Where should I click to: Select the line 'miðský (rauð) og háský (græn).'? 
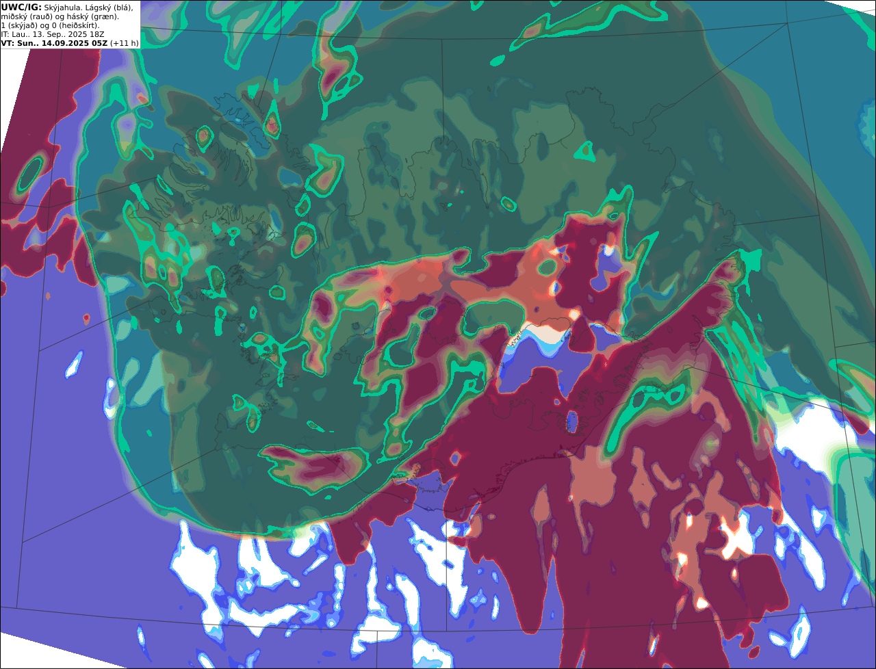pyautogui.click(x=60, y=16)
